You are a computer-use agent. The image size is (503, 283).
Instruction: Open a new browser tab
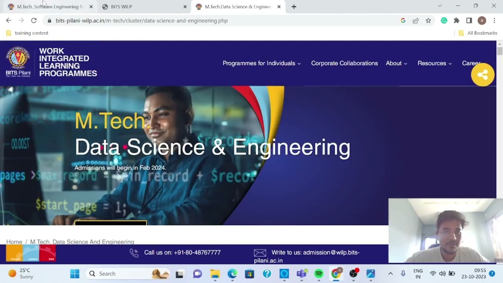click(294, 7)
